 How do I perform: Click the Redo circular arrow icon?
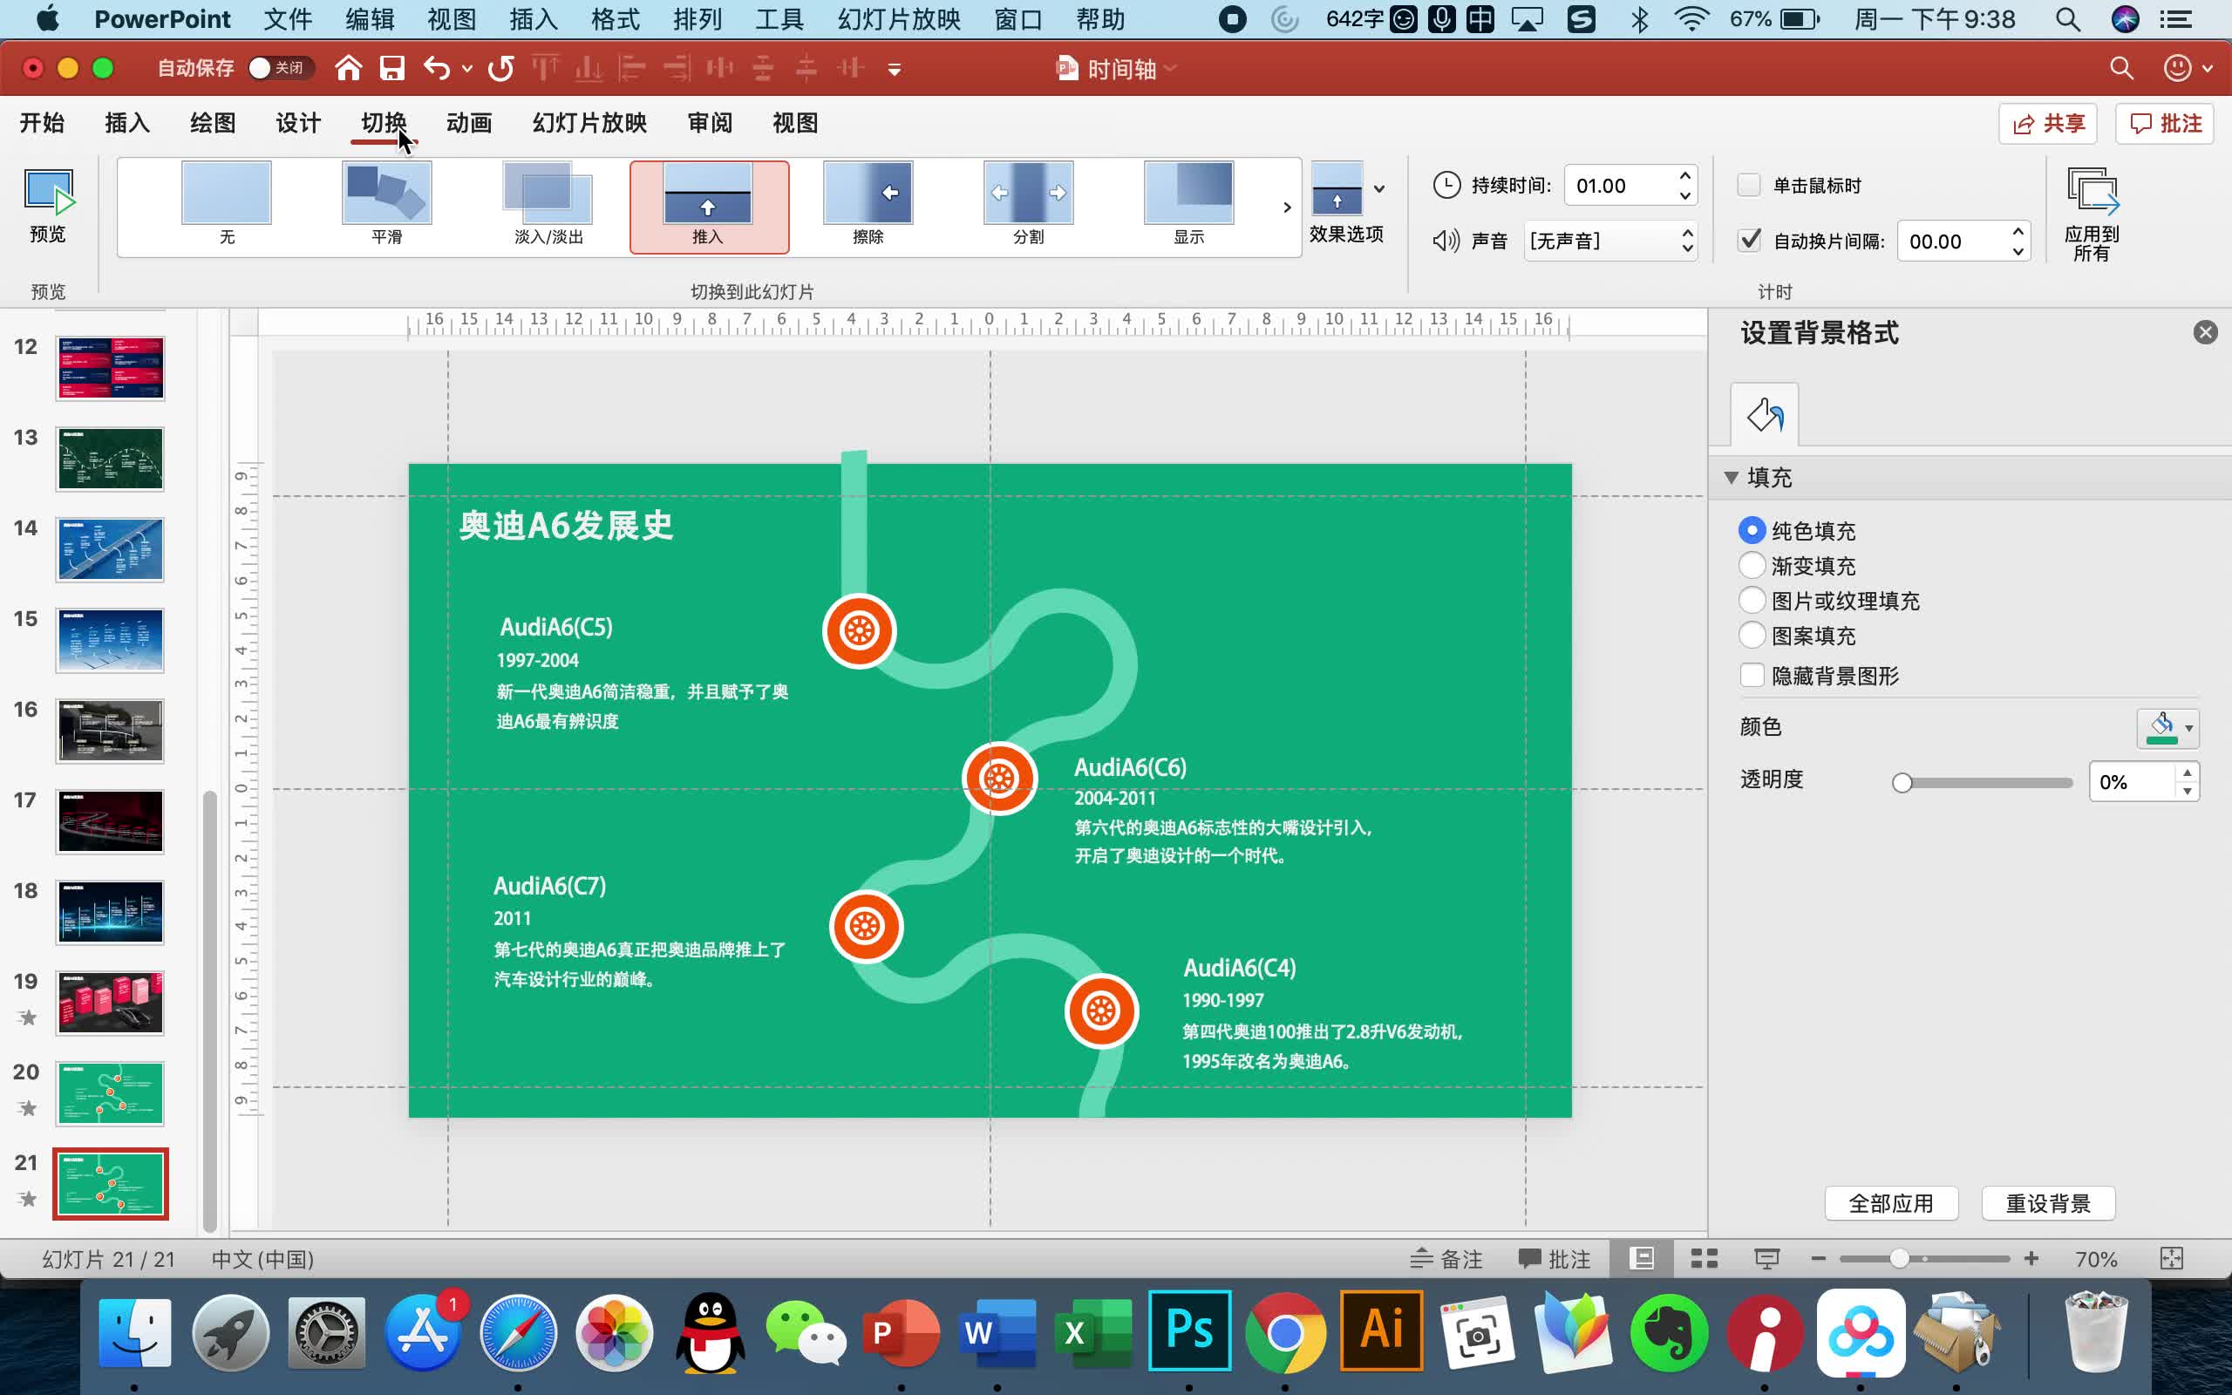500,68
